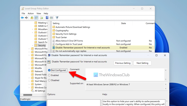
Task: Select the Disable 'Remember password' policy row
Action: click(x=103, y=48)
